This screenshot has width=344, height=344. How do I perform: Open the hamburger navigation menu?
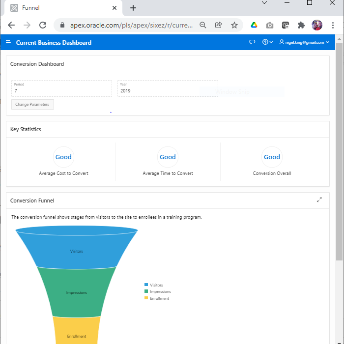pos(8,43)
